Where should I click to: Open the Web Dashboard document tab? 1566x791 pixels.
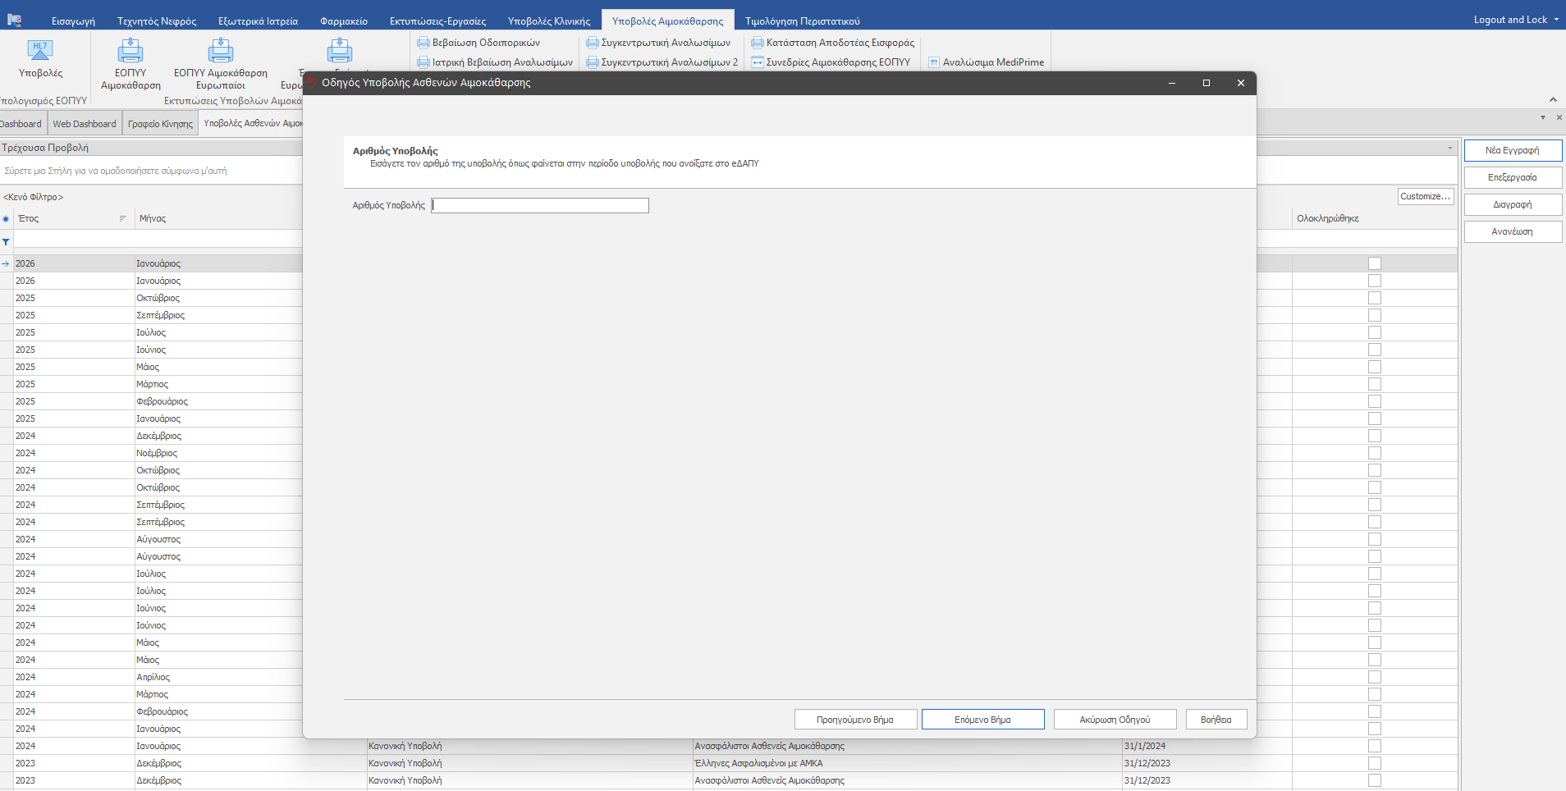[85, 124]
